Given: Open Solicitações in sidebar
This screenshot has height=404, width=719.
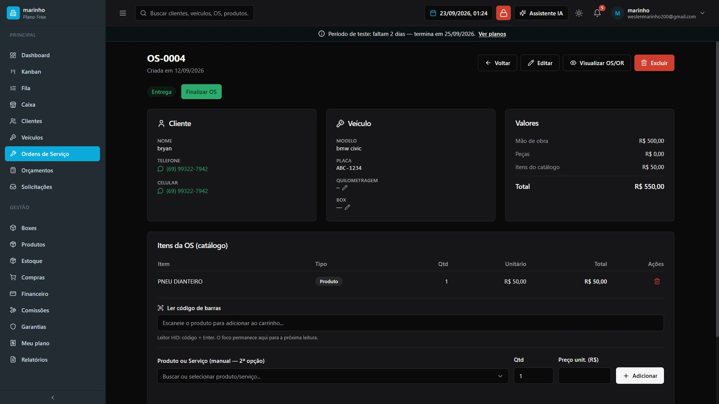Looking at the screenshot, I should tap(52, 187).
